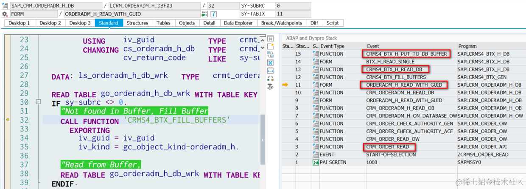Image resolution: width=526 pixels, height=189 pixels.
Task: Open the Data Explorer tab
Action: [x=238, y=23]
